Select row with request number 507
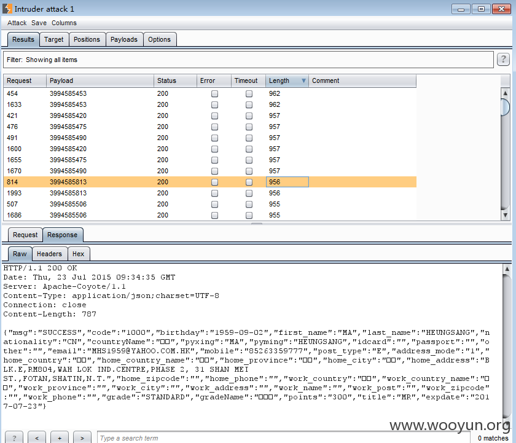This screenshot has height=443, width=516. coord(210,204)
